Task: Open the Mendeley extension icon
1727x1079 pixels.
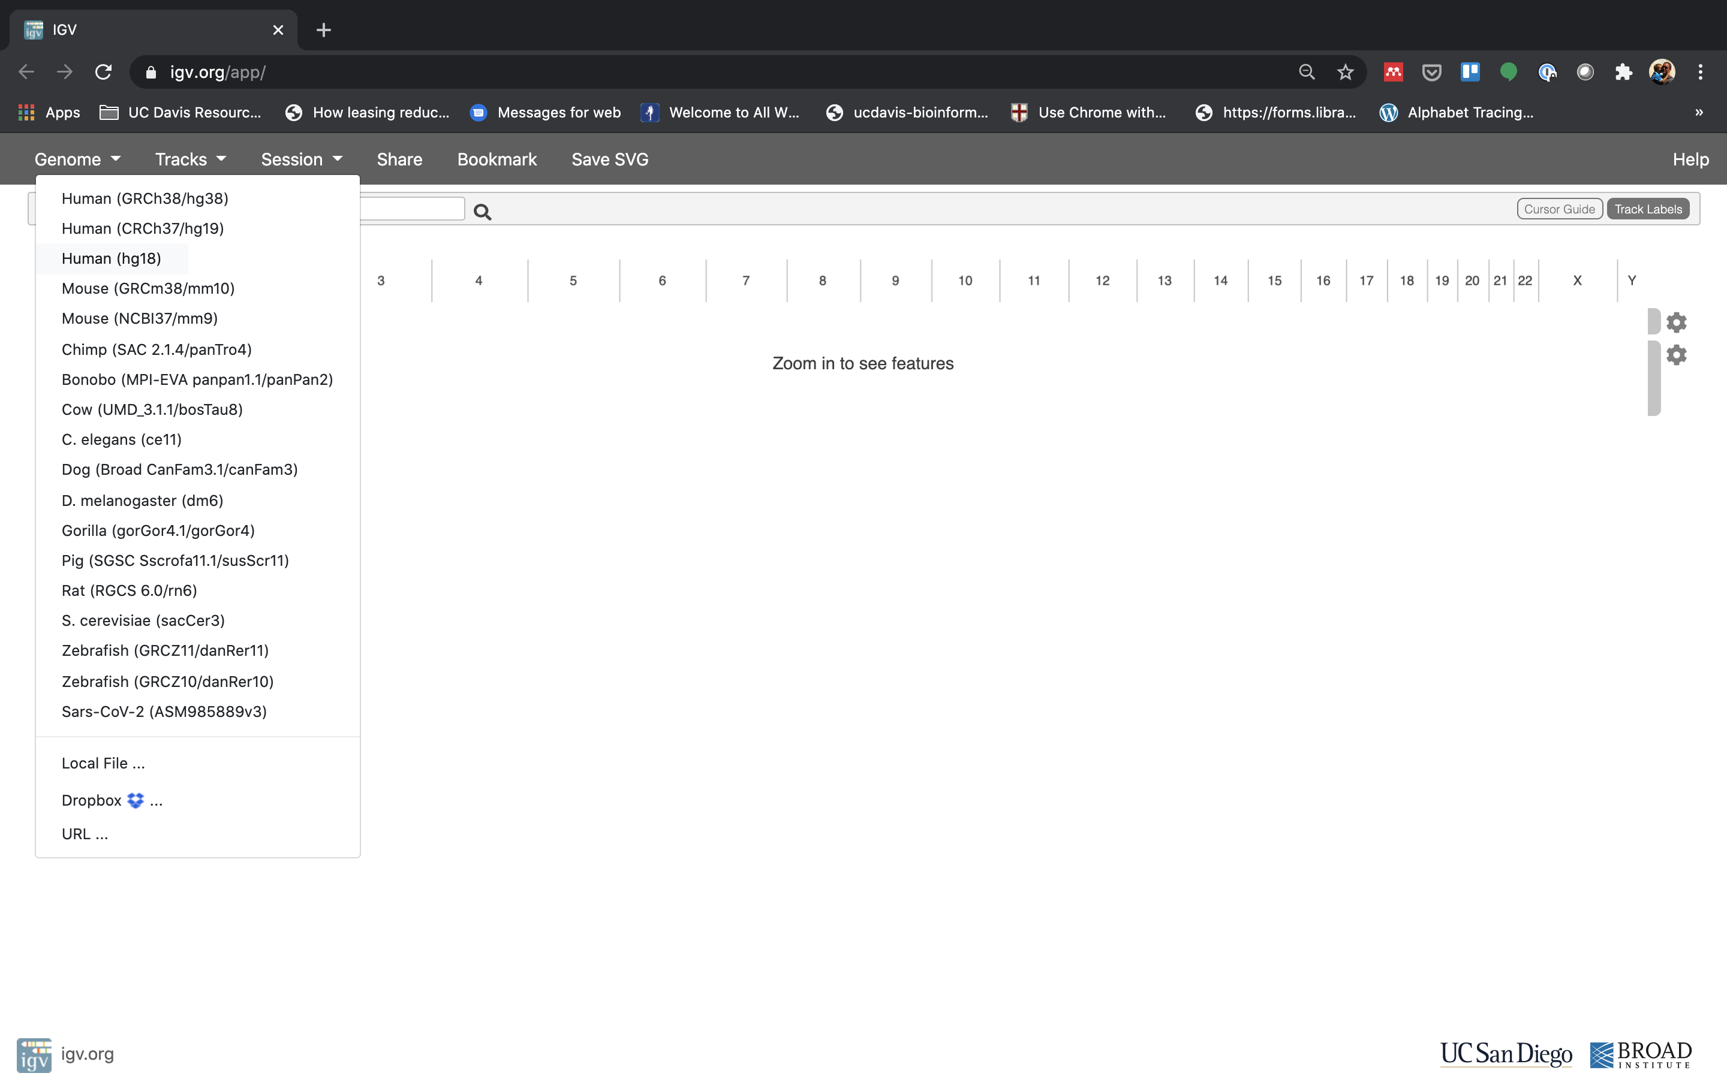Action: 1393,72
